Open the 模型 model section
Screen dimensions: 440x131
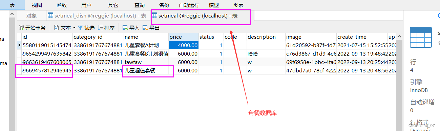214,5
